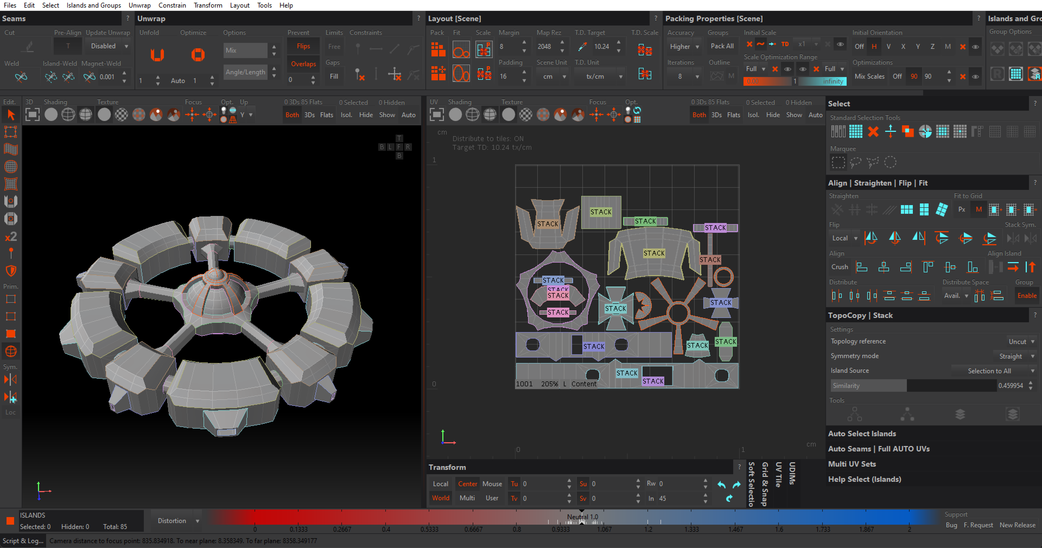Click the T.D. Target eyedropper pick icon
This screenshot has height=548, width=1042.
pyautogui.click(x=582, y=46)
